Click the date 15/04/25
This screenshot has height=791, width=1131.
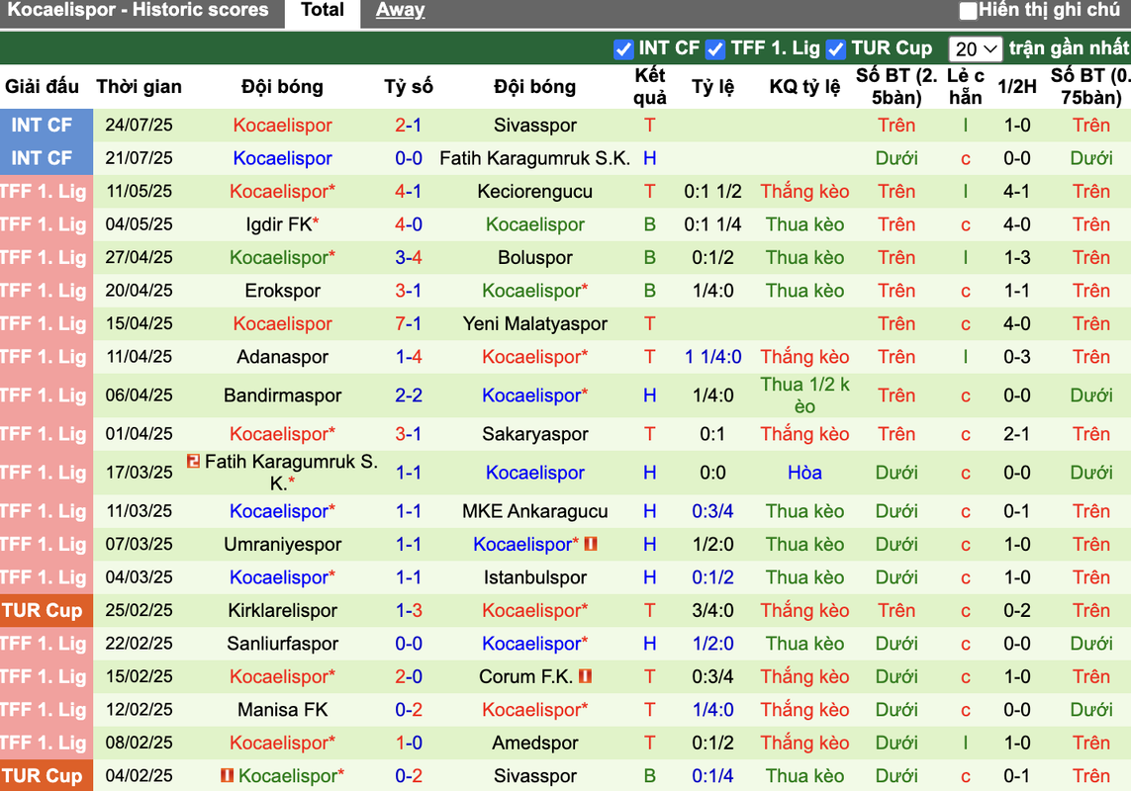140,323
